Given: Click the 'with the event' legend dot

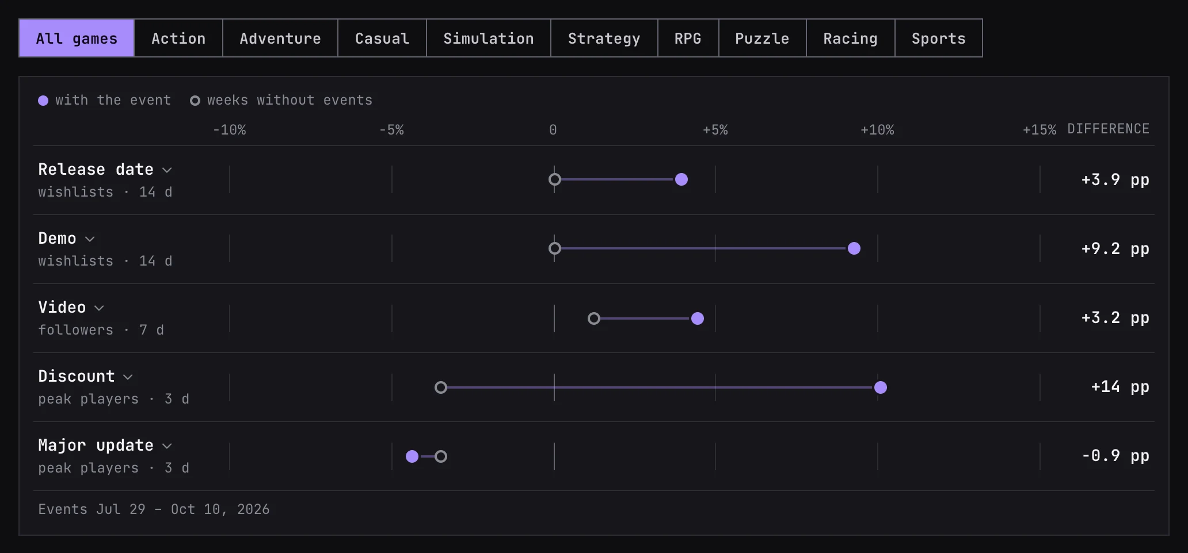Looking at the screenshot, I should click(x=43, y=101).
